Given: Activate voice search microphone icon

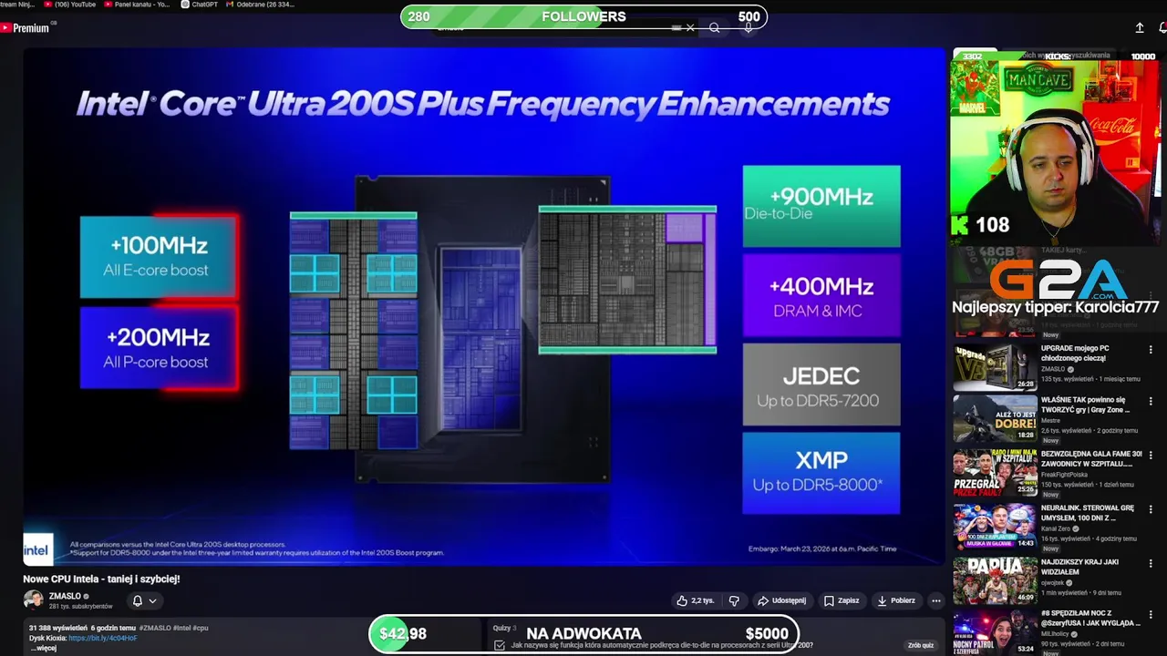Looking at the screenshot, I should click(x=748, y=28).
